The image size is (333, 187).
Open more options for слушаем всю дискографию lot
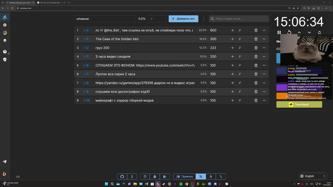point(264,92)
